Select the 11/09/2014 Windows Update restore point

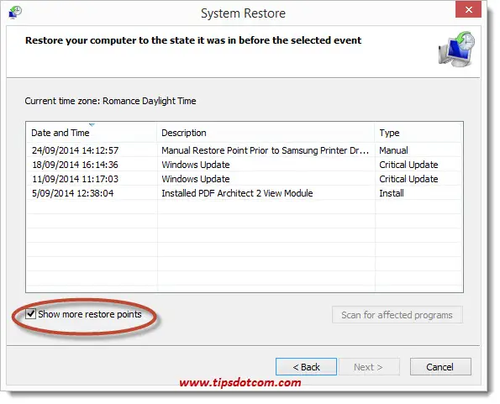click(x=245, y=179)
